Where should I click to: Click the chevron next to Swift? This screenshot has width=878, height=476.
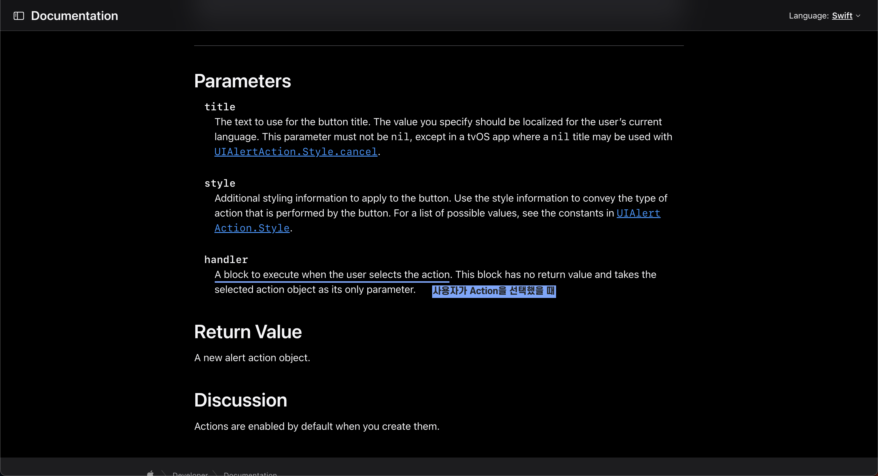[858, 16]
